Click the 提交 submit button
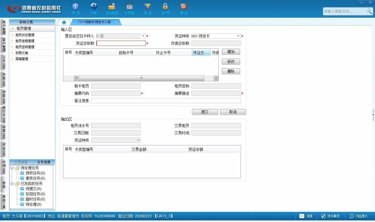Image resolution: width=375 pixels, height=222 pixels. (205, 112)
